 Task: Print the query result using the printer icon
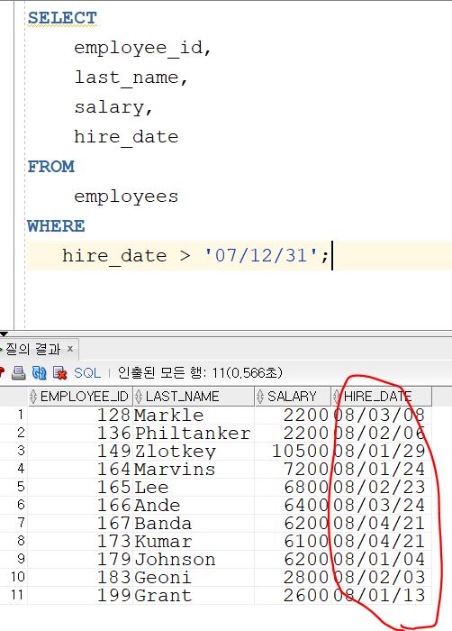click(19, 372)
